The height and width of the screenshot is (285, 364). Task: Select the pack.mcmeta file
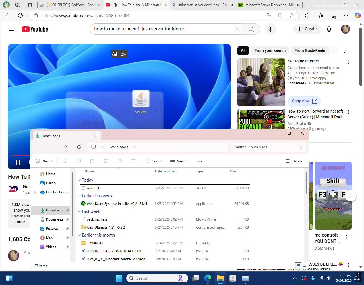[x=165, y=219]
